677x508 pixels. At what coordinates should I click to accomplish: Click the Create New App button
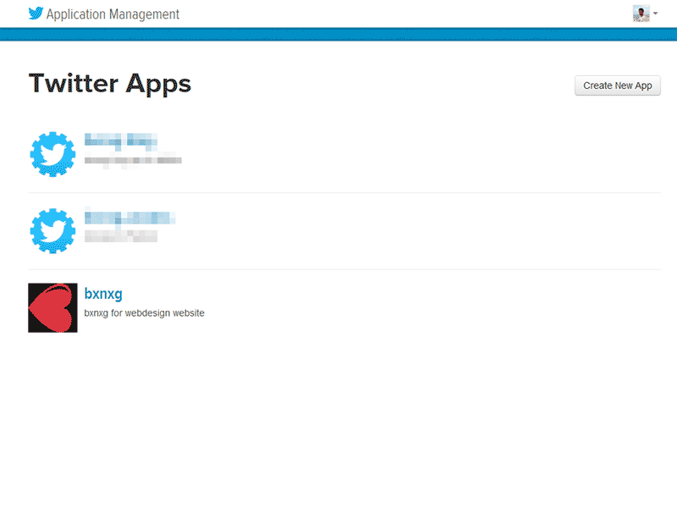click(x=618, y=86)
